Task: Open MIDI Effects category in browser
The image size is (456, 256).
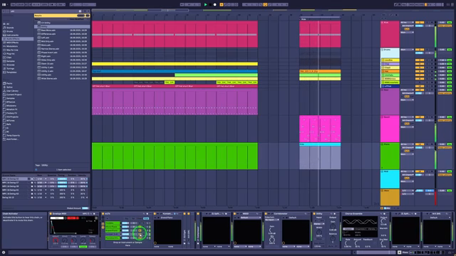Action: point(12,43)
